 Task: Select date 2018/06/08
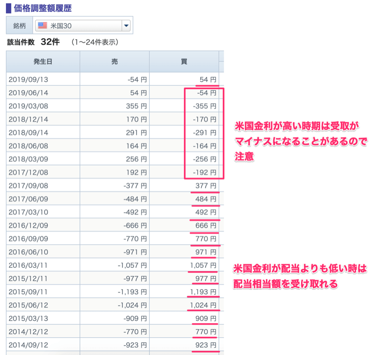point(28,146)
